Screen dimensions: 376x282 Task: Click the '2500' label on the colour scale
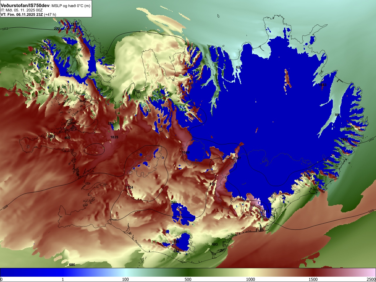click(371, 279)
